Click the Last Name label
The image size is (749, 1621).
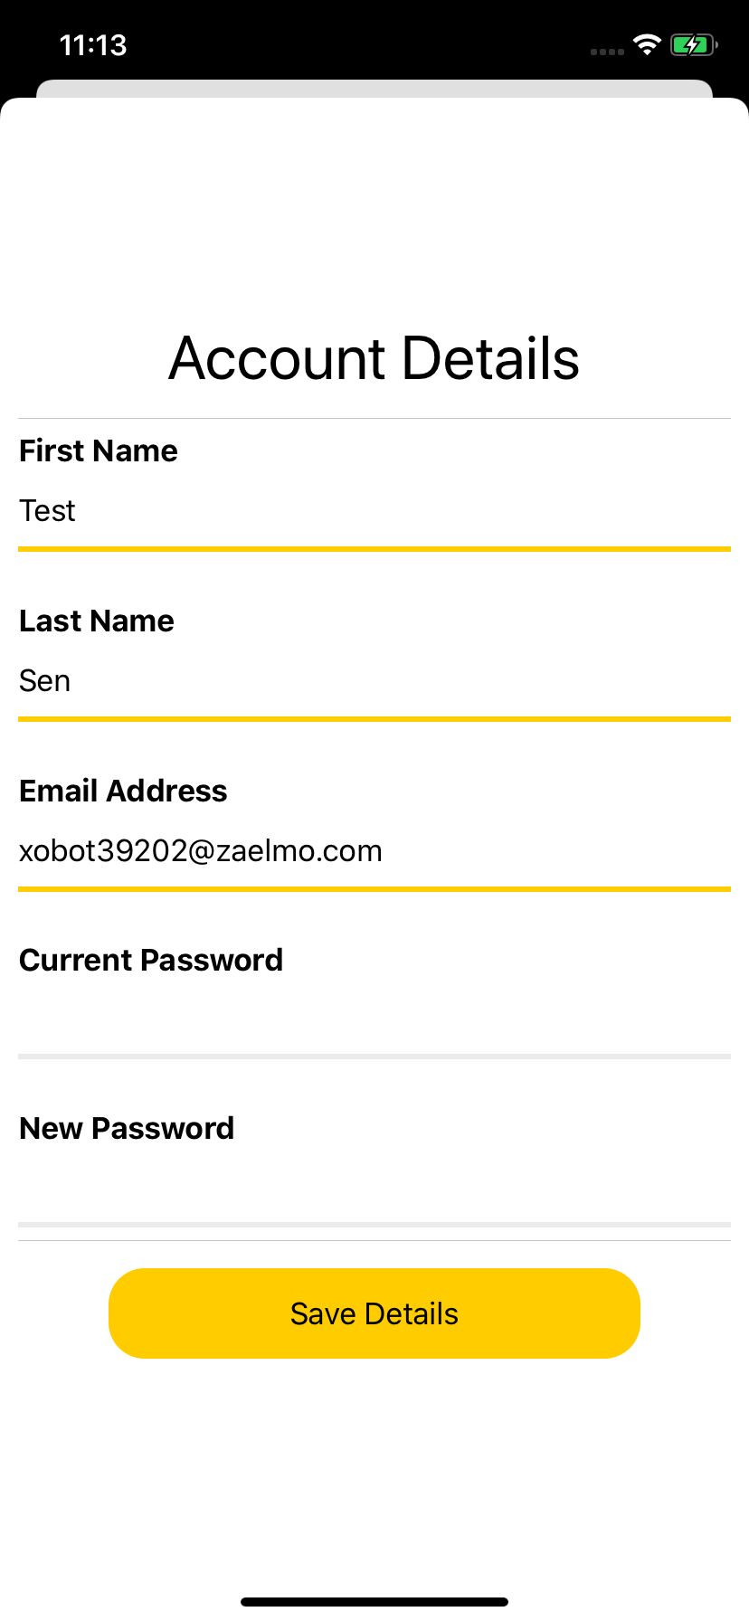tap(97, 621)
